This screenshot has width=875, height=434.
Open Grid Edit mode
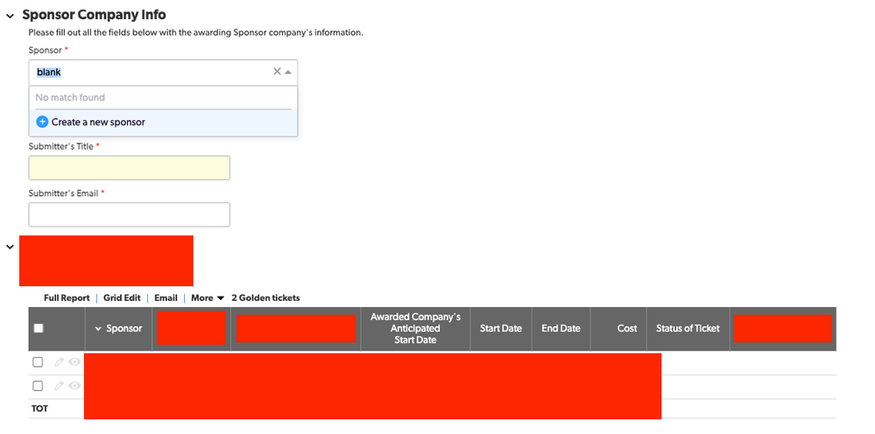[122, 298]
